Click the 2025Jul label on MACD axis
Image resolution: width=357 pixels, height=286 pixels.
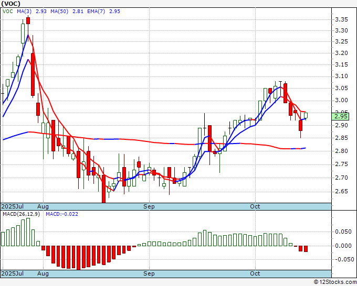[13, 273]
